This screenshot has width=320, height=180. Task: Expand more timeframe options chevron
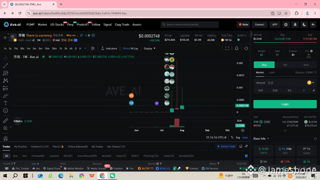pos(85,48)
